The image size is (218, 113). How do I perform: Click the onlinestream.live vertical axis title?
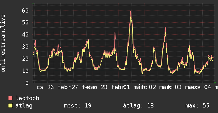click(3, 43)
